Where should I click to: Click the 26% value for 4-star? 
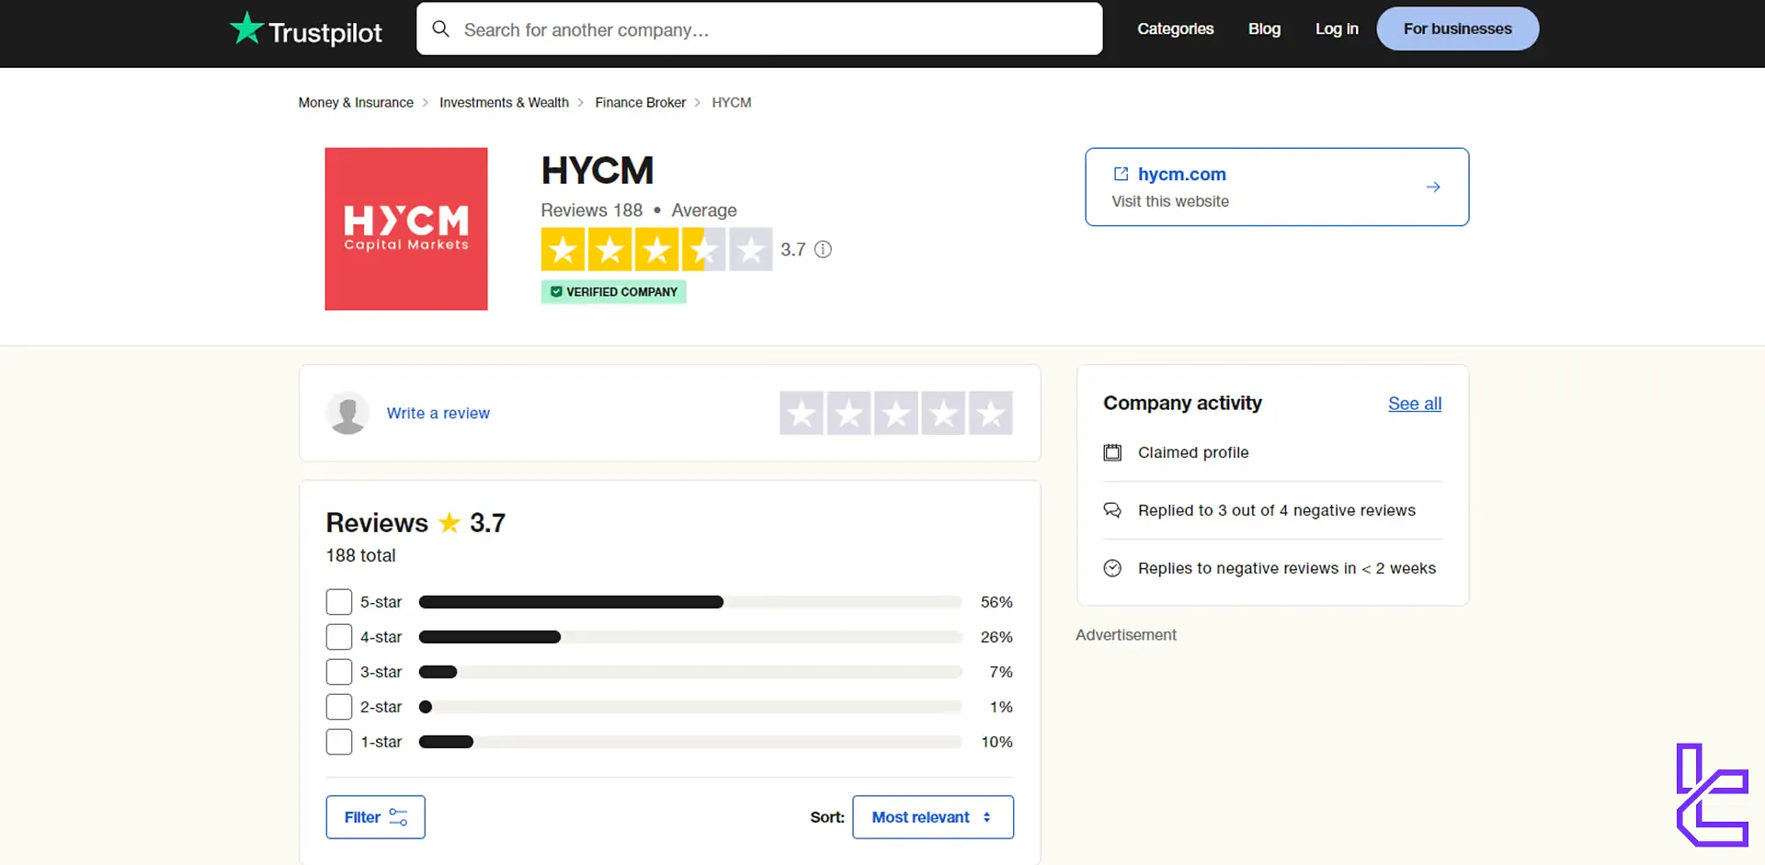pyautogui.click(x=996, y=637)
